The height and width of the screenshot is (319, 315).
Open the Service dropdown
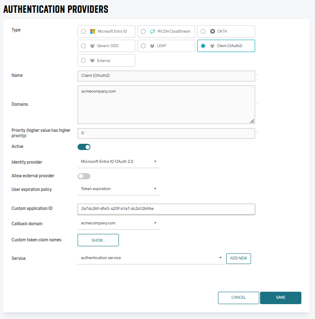pyautogui.click(x=151, y=258)
